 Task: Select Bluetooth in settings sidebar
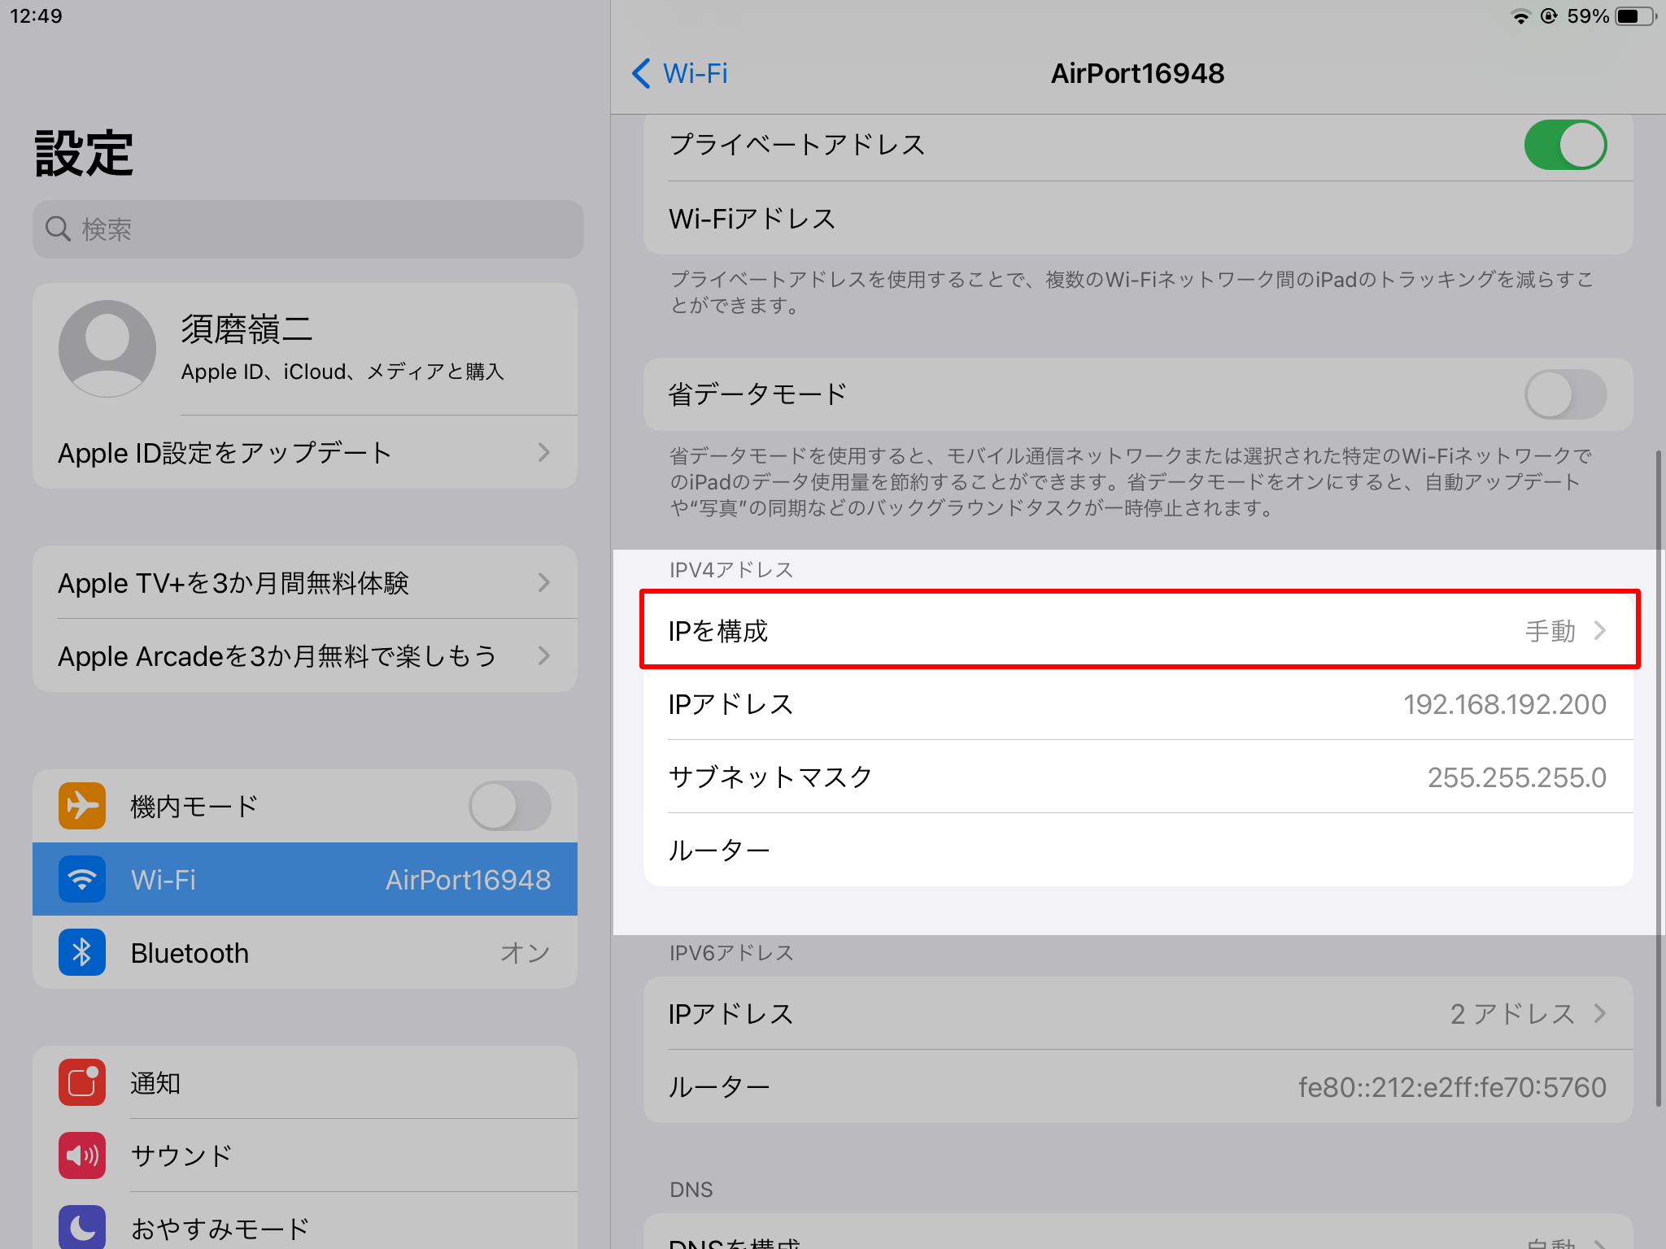[305, 952]
